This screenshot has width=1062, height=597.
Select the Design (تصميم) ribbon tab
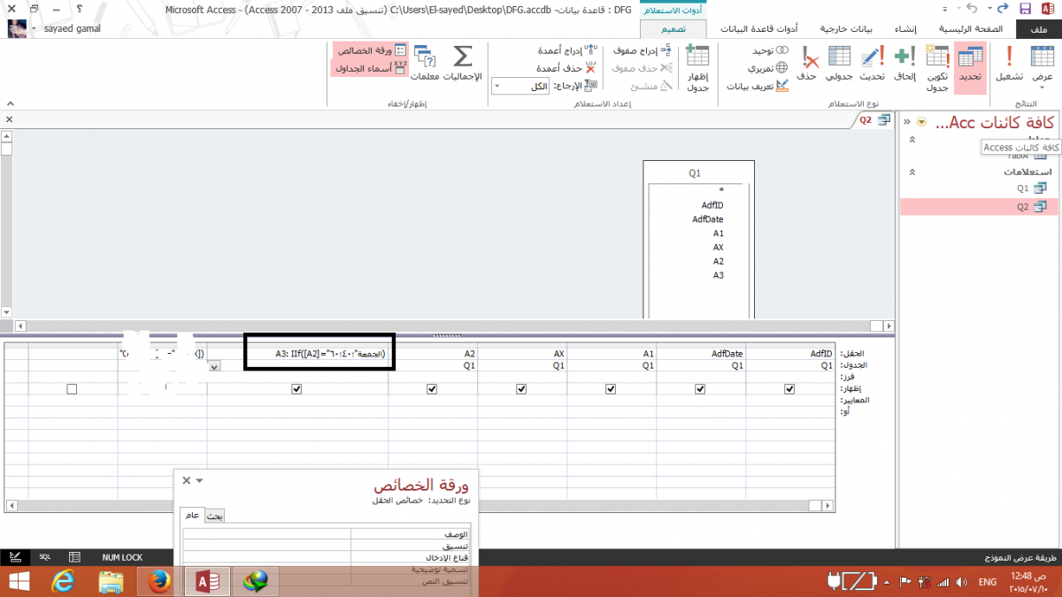pos(673,28)
